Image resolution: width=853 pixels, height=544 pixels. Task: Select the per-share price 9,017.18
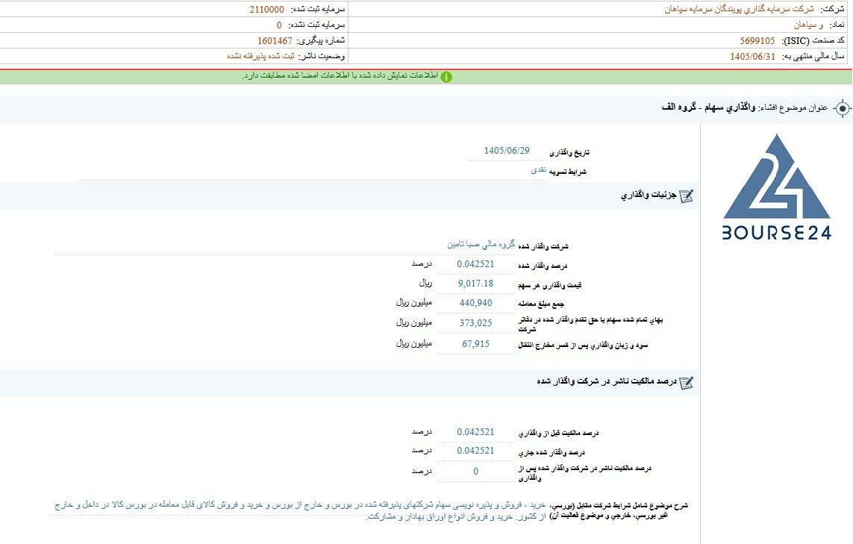click(x=475, y=284)
